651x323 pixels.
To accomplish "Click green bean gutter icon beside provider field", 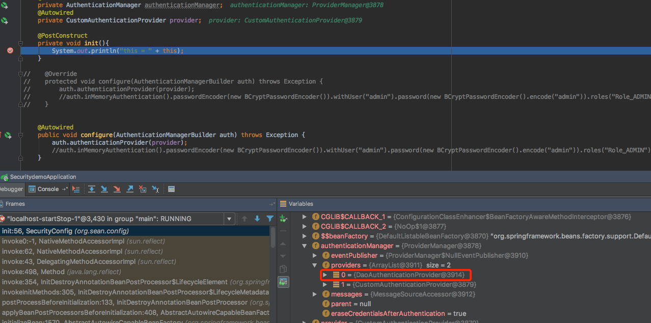I will [5, 20].
